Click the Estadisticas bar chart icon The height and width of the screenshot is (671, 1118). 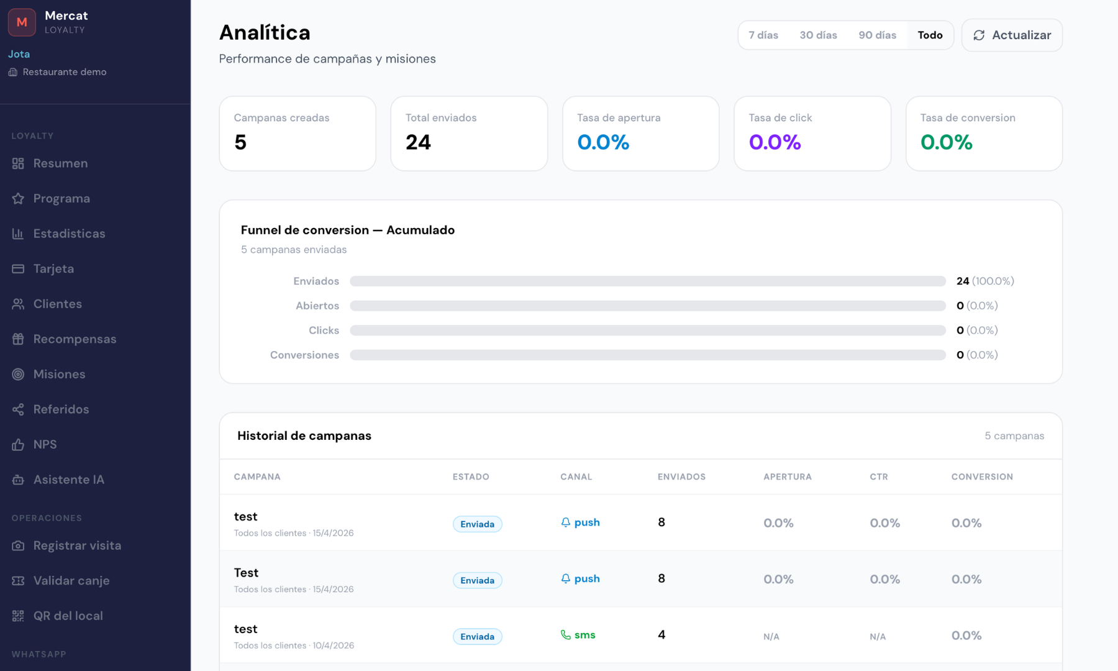click(x=18, y=234)
